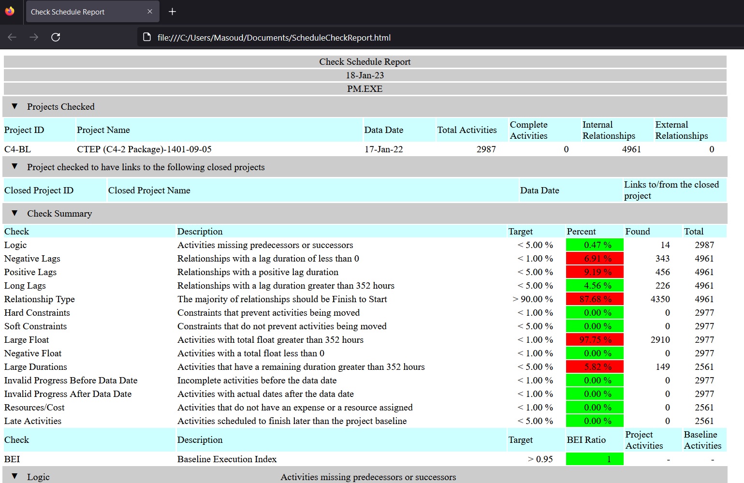Image resolution: width=744 pixels, height=483 pixels.
Task: Click the Found value 4350
Action: [660, 299]
